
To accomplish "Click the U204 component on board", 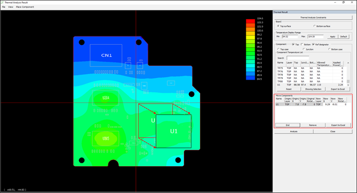I will click(106, 98).
